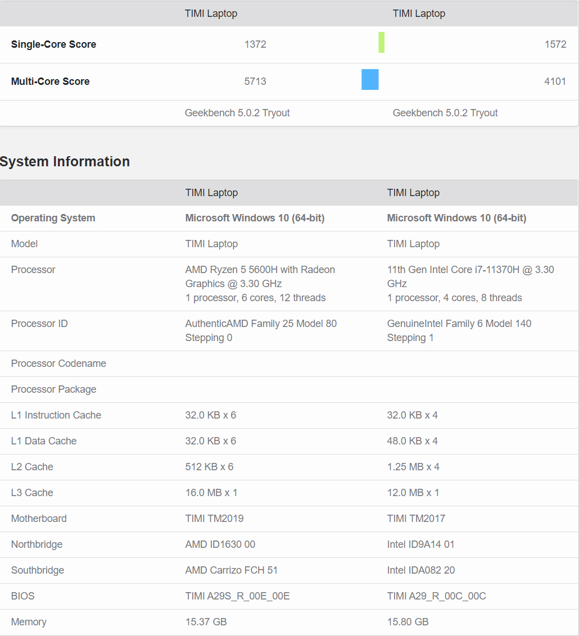Viewport: 579px width, 636px height.
Task: Click the TIMI TM2017 motherboard value
Action: point(416,519)
